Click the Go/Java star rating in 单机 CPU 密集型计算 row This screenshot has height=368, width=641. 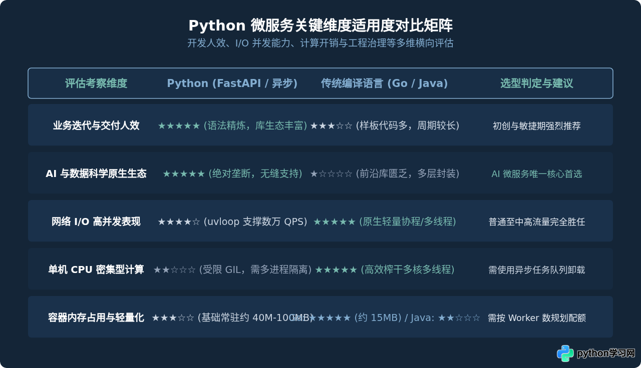click(336, 270)
